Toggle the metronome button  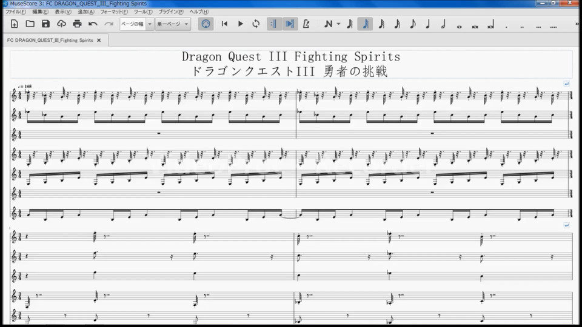[306, 24]
